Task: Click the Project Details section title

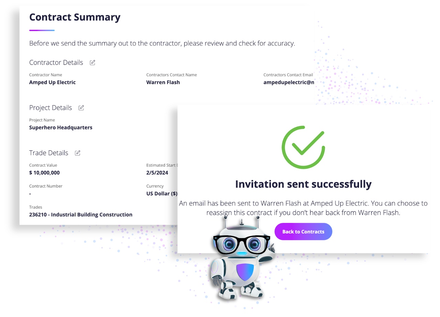Action: point(51,108)
